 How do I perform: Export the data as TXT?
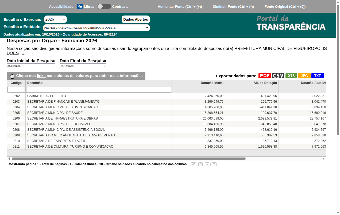[x=318, y=76]
